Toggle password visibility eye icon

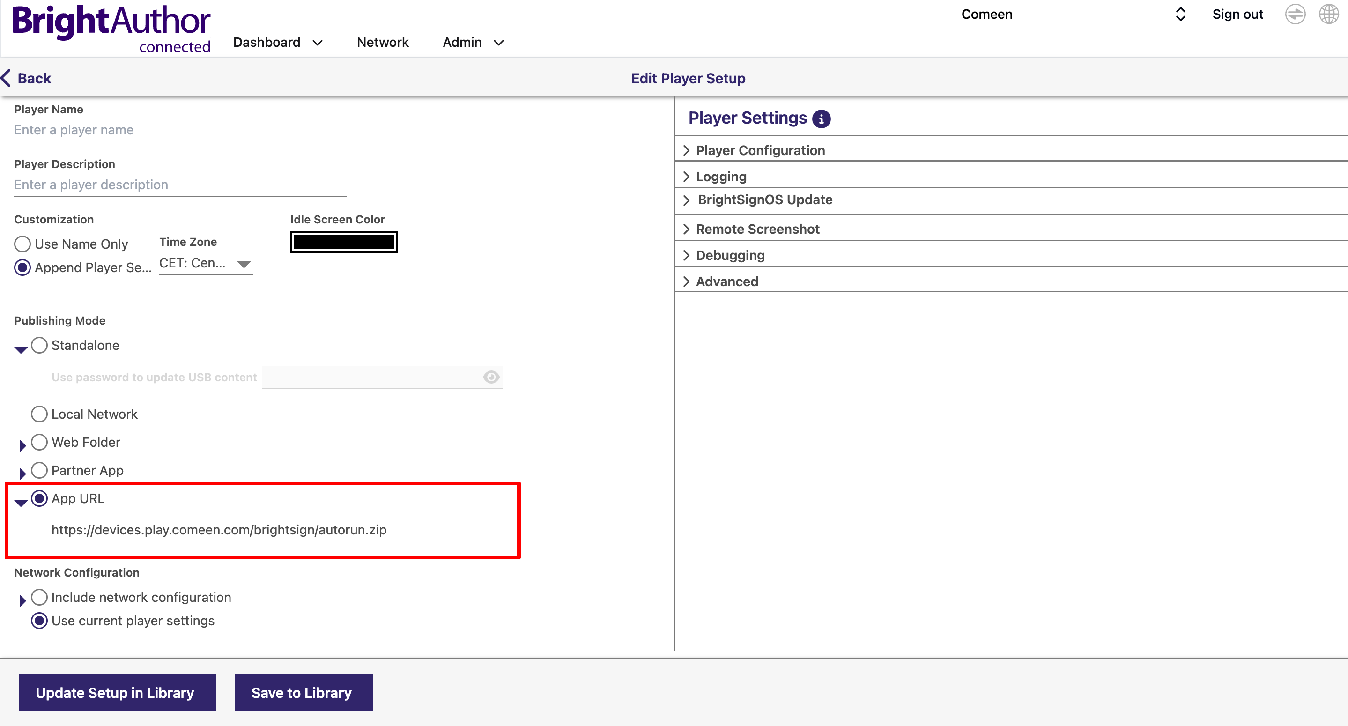tap(491, 377)
